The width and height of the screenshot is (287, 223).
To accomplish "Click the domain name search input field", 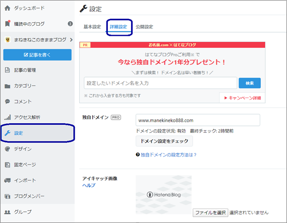I will (160, 83).
